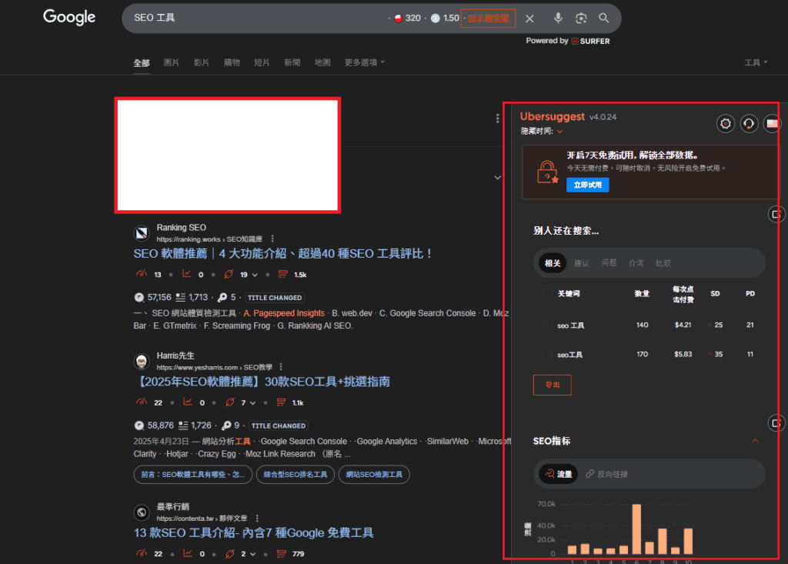Expand the backlinks chevron next to 7

coord(252,403)
